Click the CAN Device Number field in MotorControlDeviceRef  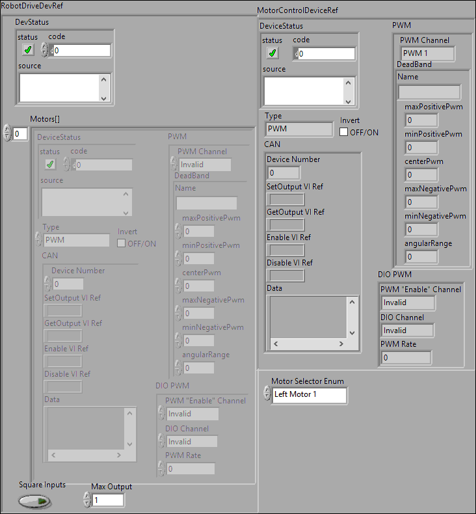pos(284,173)
